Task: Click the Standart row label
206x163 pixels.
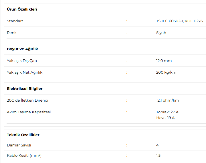Action: tap(15, 21)
